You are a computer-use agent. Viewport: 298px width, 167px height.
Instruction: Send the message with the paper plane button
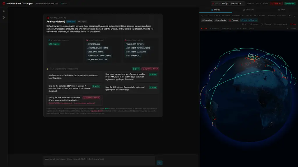tap(159, 163)
